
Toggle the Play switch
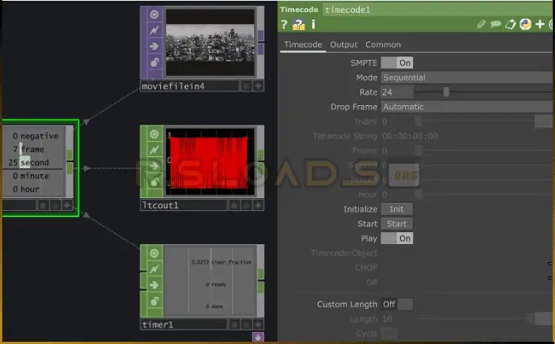point(396,238)
